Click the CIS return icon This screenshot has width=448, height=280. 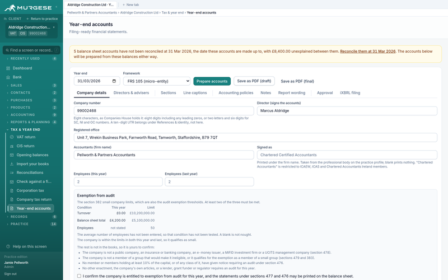point(12,146)
